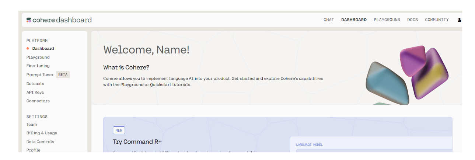
Task: Open Billing & Usage settings
Action: tap(42, 133)
